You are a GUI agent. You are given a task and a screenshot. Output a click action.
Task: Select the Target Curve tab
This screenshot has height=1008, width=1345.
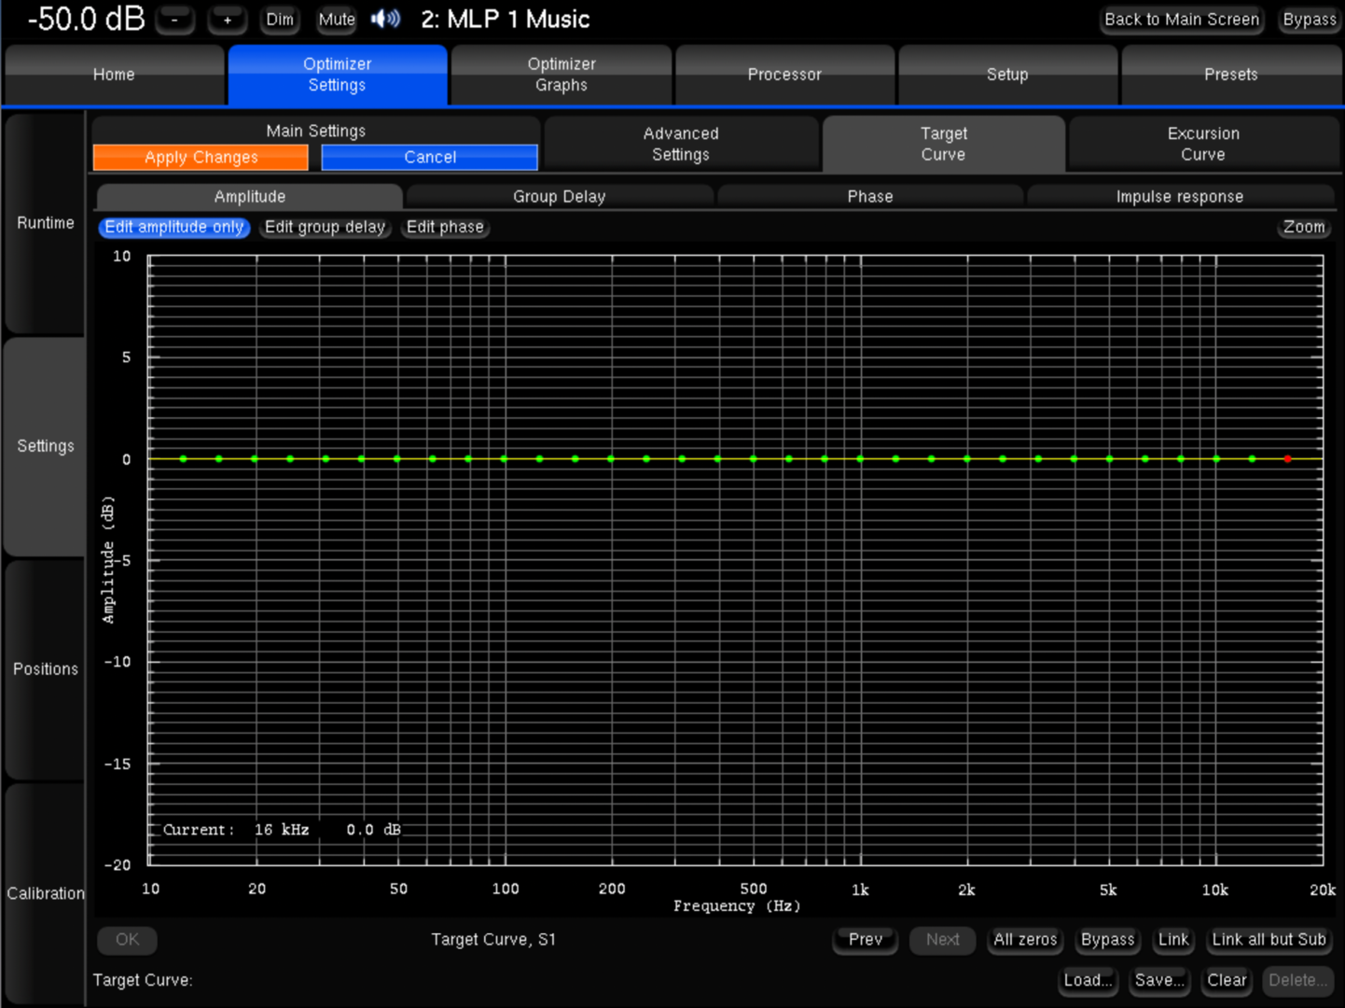tap(944, 144)
